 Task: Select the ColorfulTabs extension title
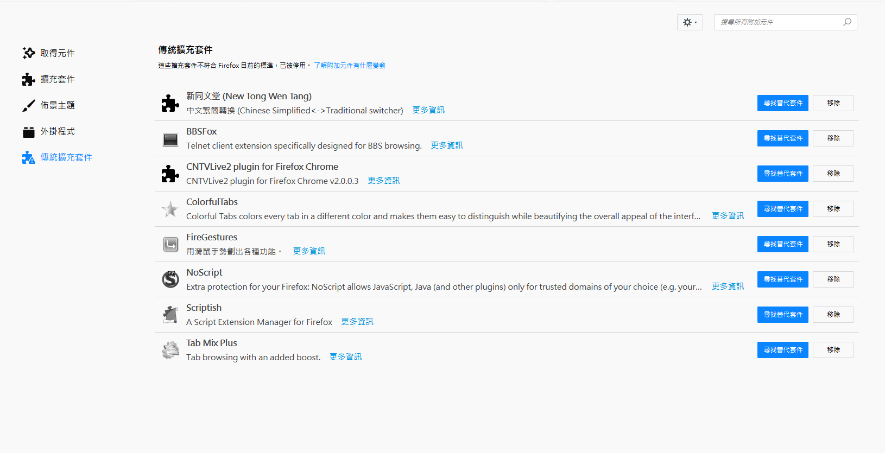point(212,202)
